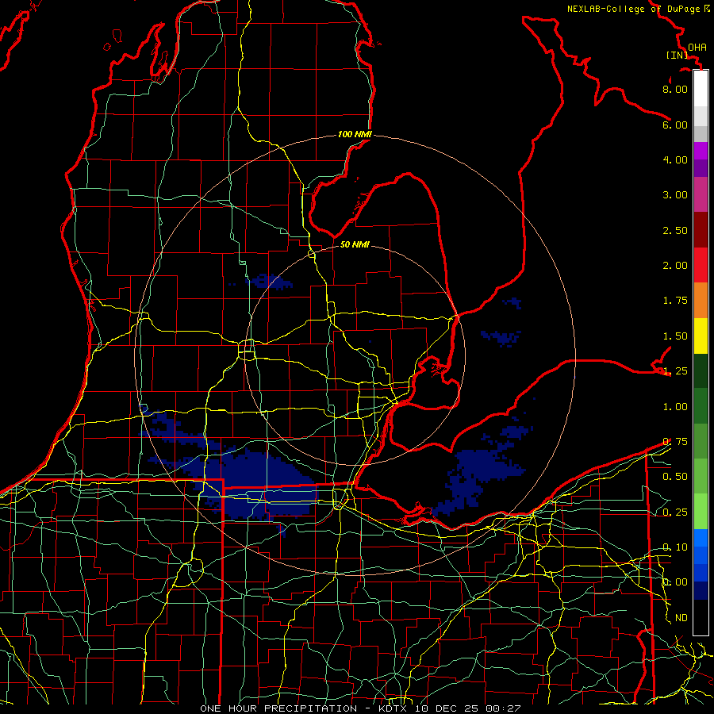Click the ND legend label
Image resolution: width=714 pixels, height=714 pixels.
[x=681, y=618]
